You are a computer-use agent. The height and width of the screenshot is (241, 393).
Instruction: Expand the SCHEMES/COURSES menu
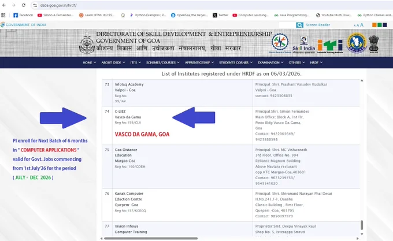[x=163, y=62]
